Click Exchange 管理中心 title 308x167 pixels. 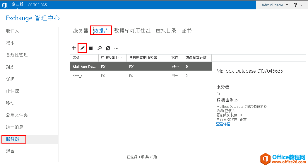click(33, 18)
